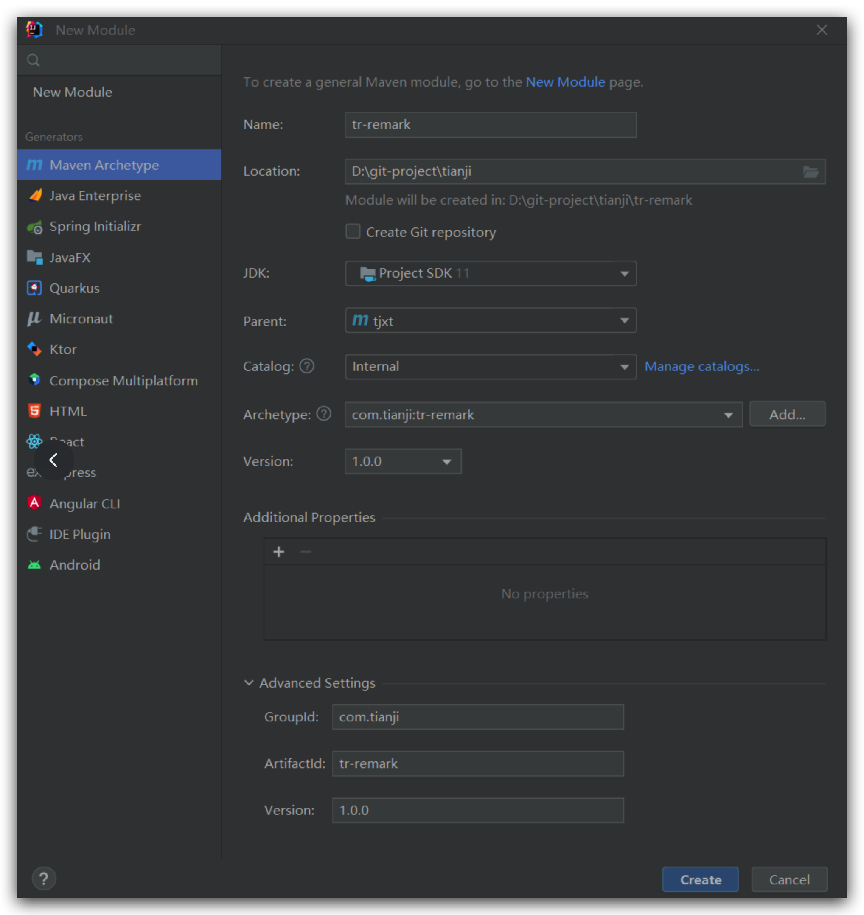Select the express generator entry

119,472
